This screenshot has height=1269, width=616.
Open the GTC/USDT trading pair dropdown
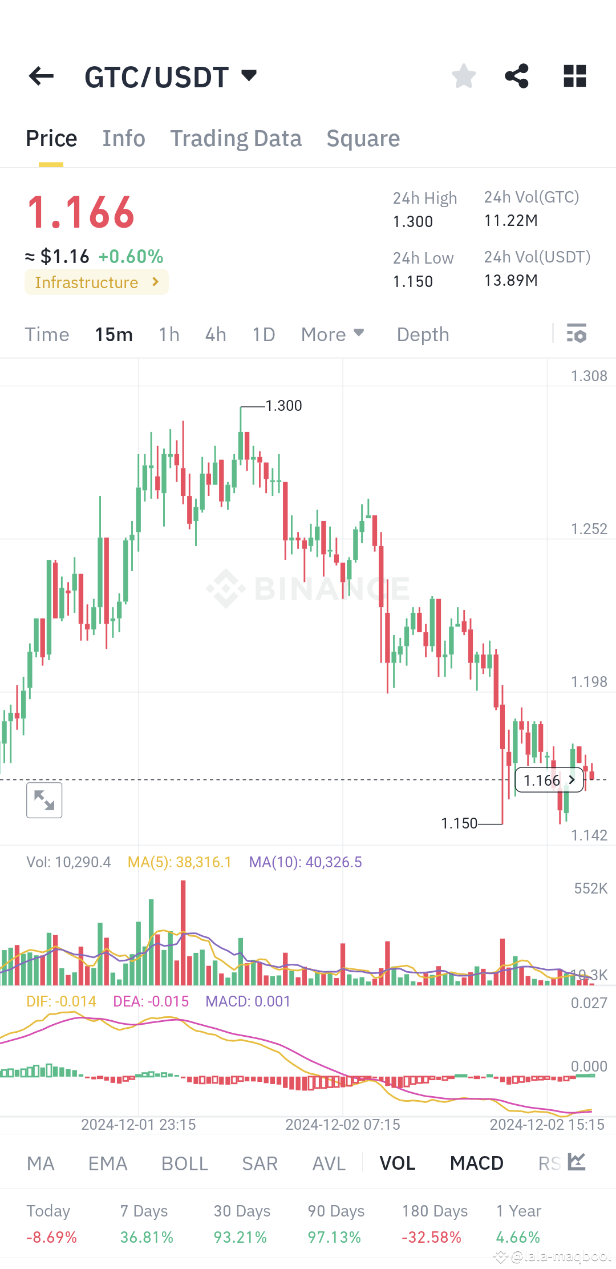click(x=248, y=76)
